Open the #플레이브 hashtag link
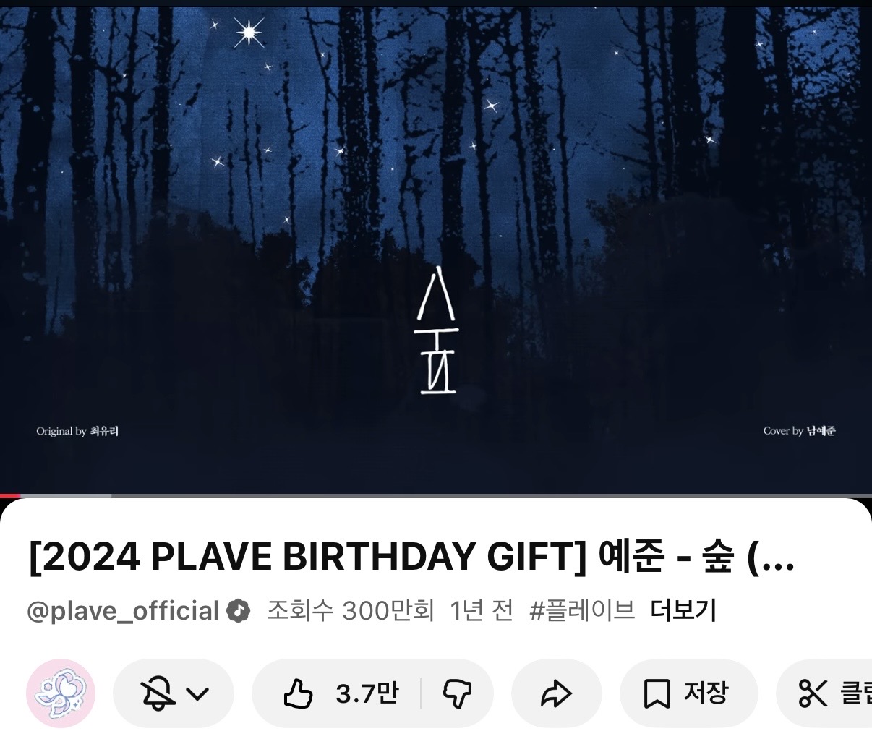Image resolution: width=872 pixels, height=752 pixels. tap(582, 610)
